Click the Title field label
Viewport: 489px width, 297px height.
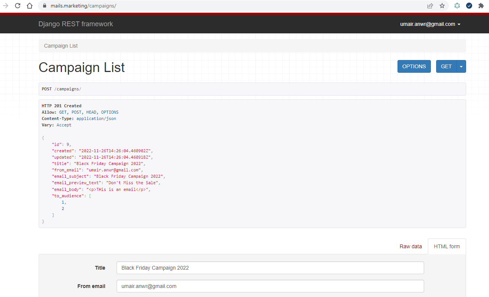(100, 268)
